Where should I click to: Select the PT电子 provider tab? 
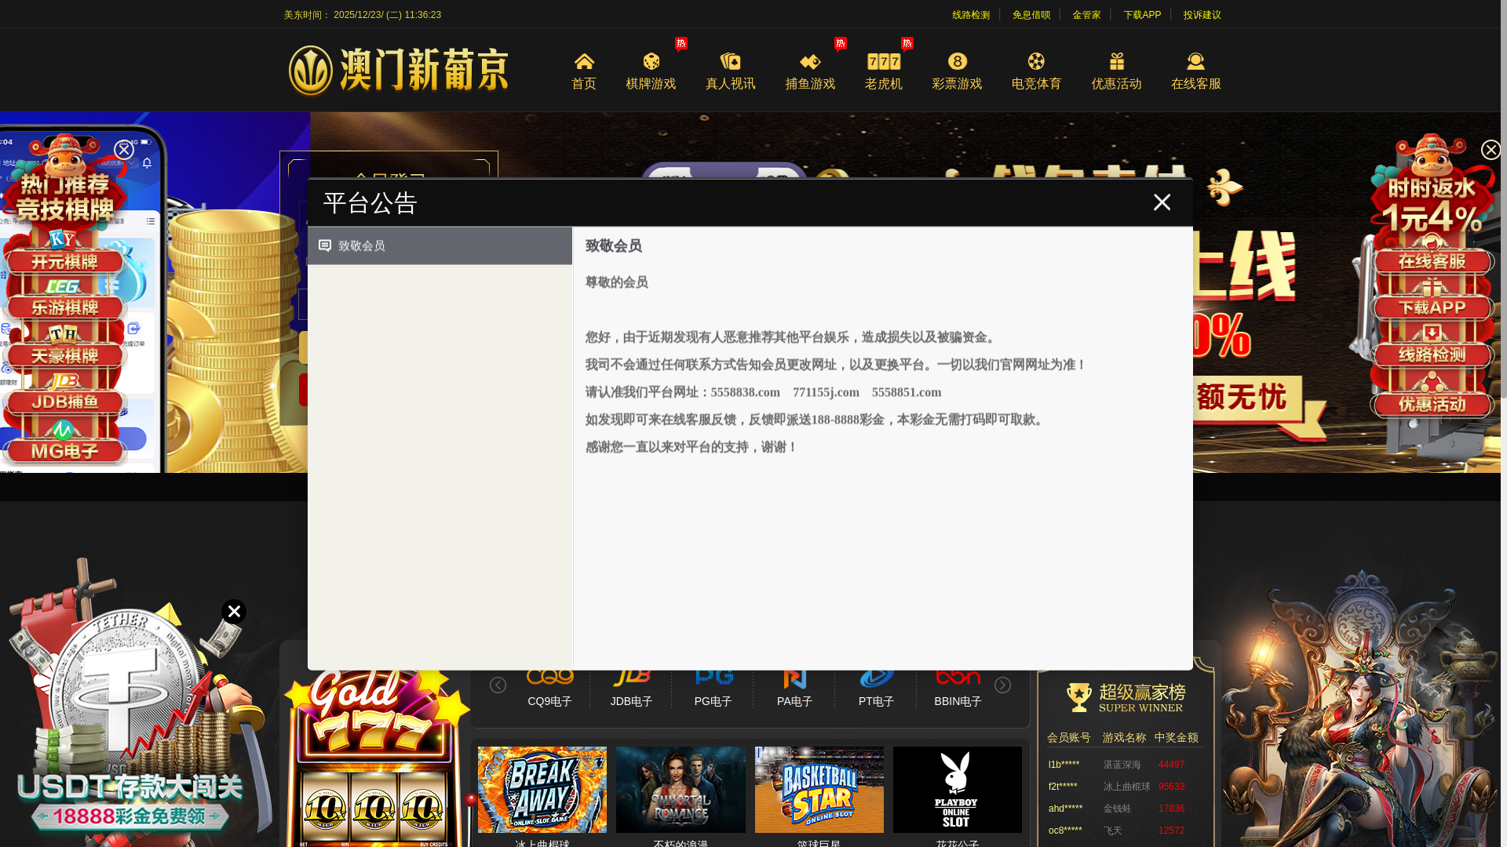click(876, 689)
